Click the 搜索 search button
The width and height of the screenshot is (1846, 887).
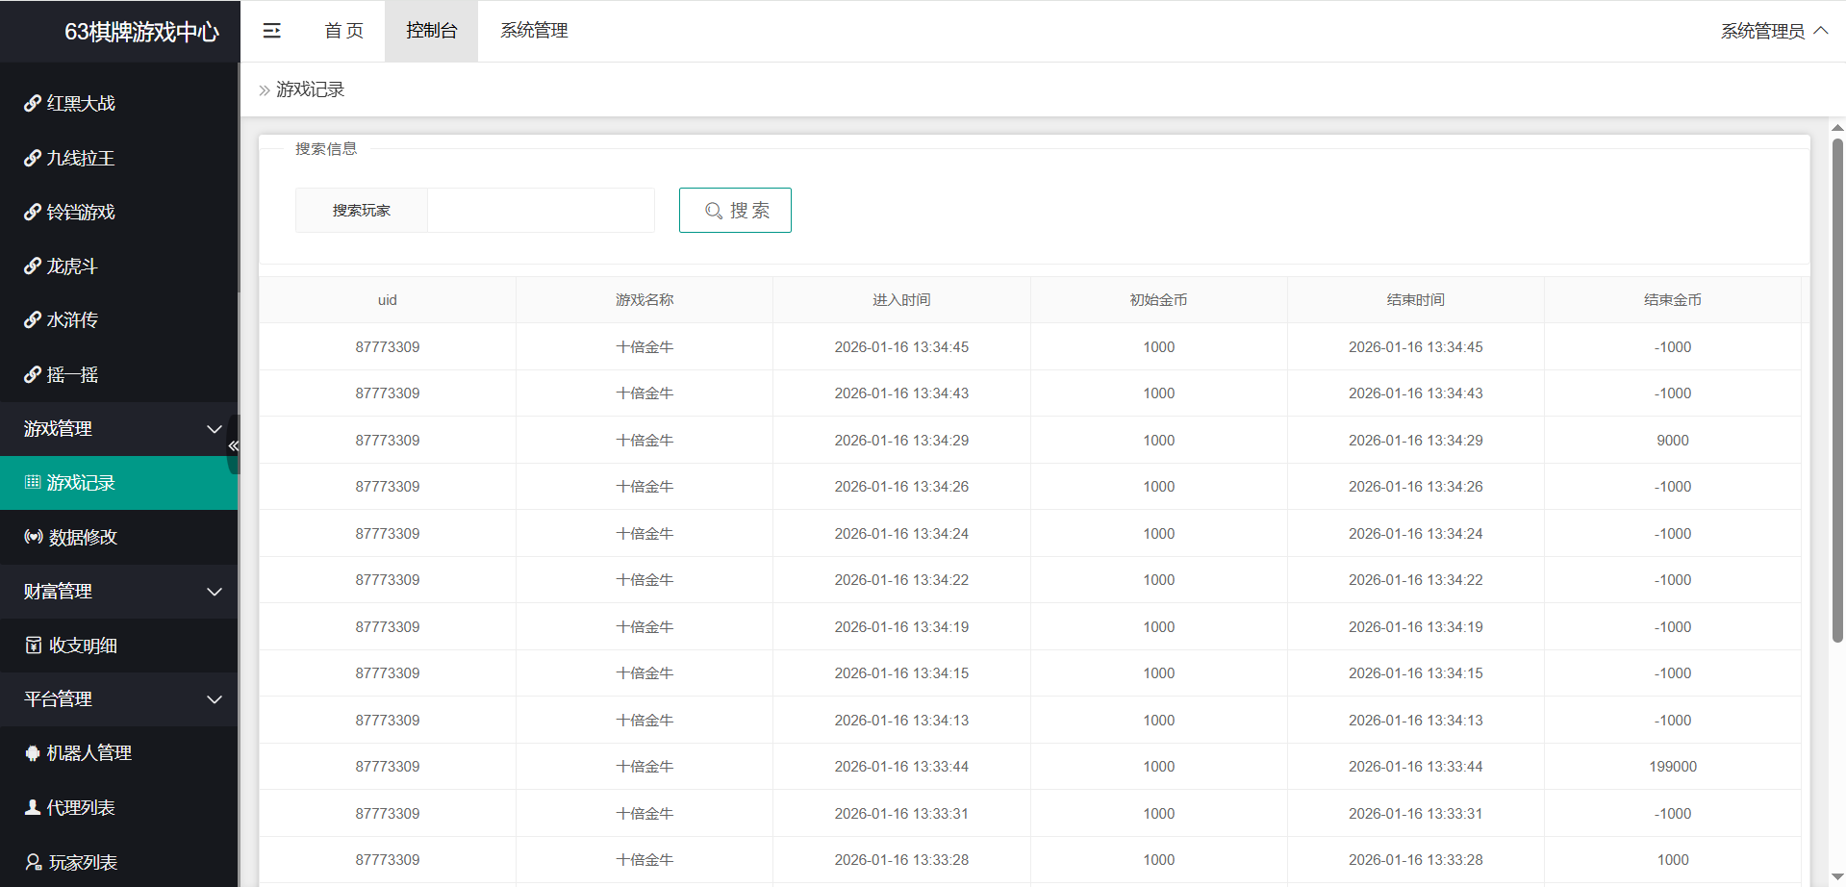point(735,210)
